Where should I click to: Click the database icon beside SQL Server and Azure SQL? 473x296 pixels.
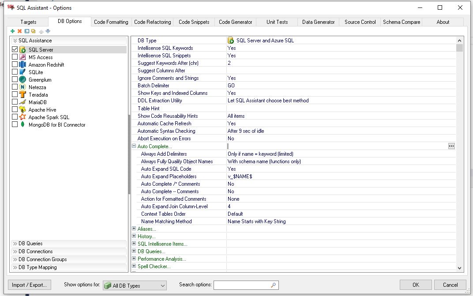(x=231, y=41)
